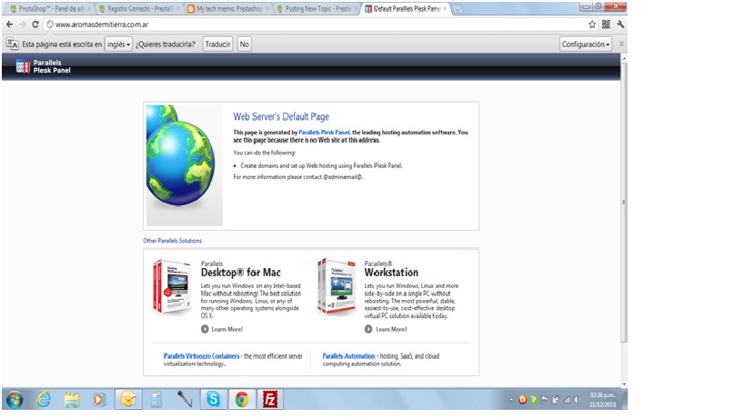This screenshot has width=745, height=418.
Task: Open the Parallels Automation link
Action: click(348, 356)
